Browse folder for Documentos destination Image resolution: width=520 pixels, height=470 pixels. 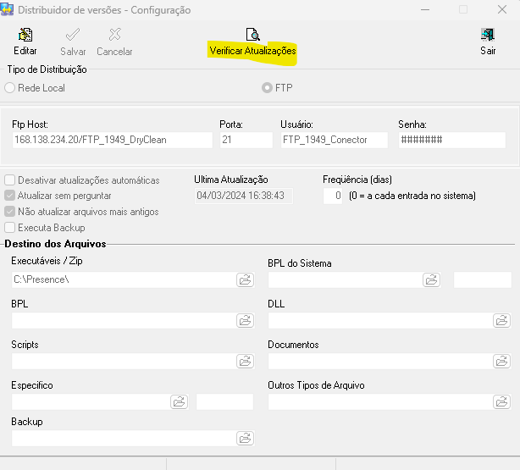point(501,361)
